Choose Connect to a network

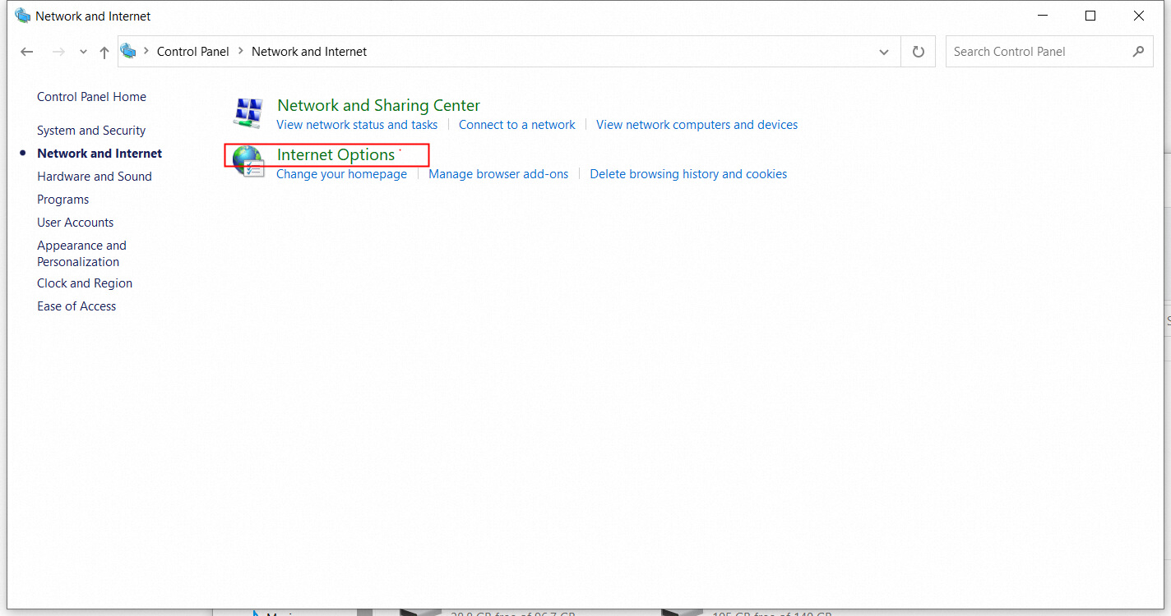[517, 125]
